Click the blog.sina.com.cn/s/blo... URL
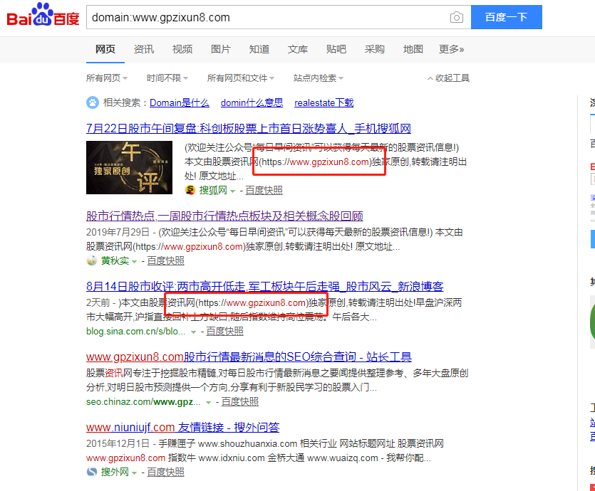 coord(136,331)
